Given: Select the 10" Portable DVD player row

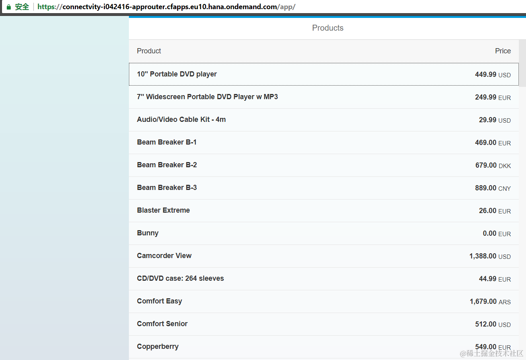Looking at the screenshot, I should [x=324, y=74].
